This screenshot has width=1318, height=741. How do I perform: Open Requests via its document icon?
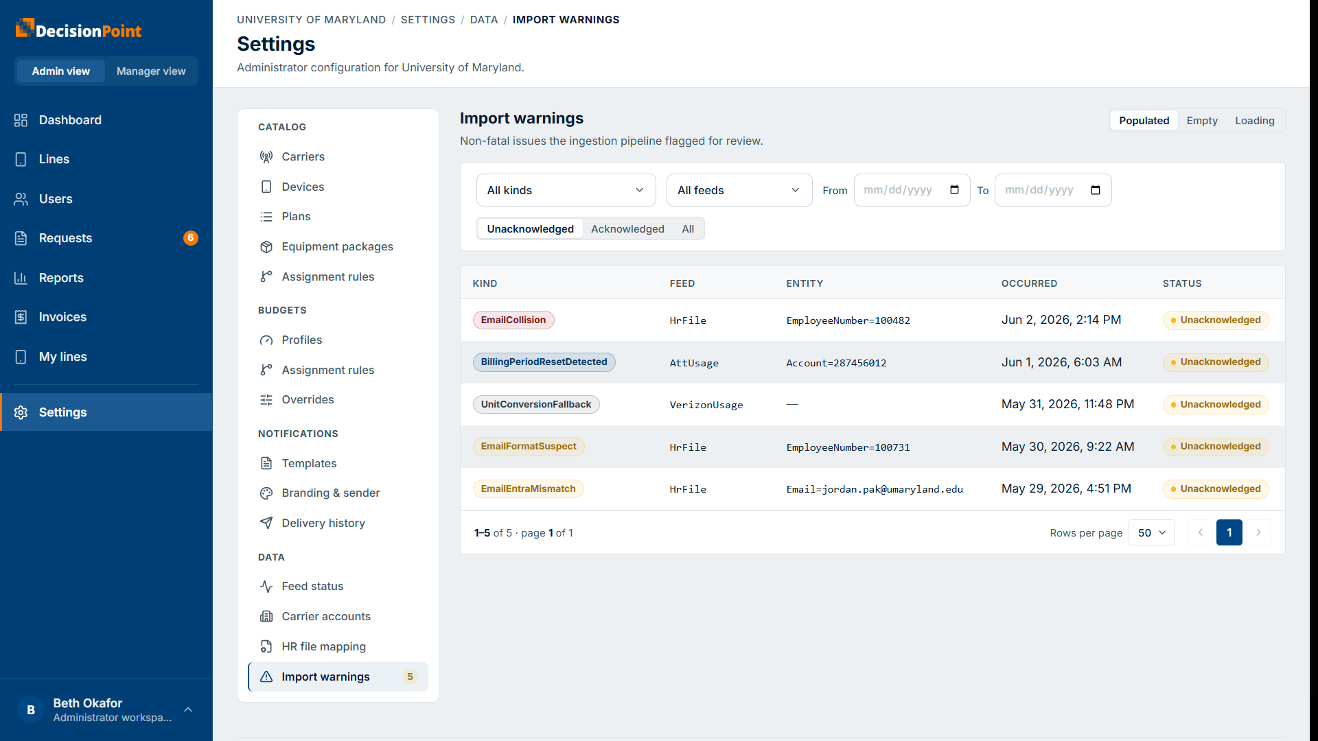[21, 238]
